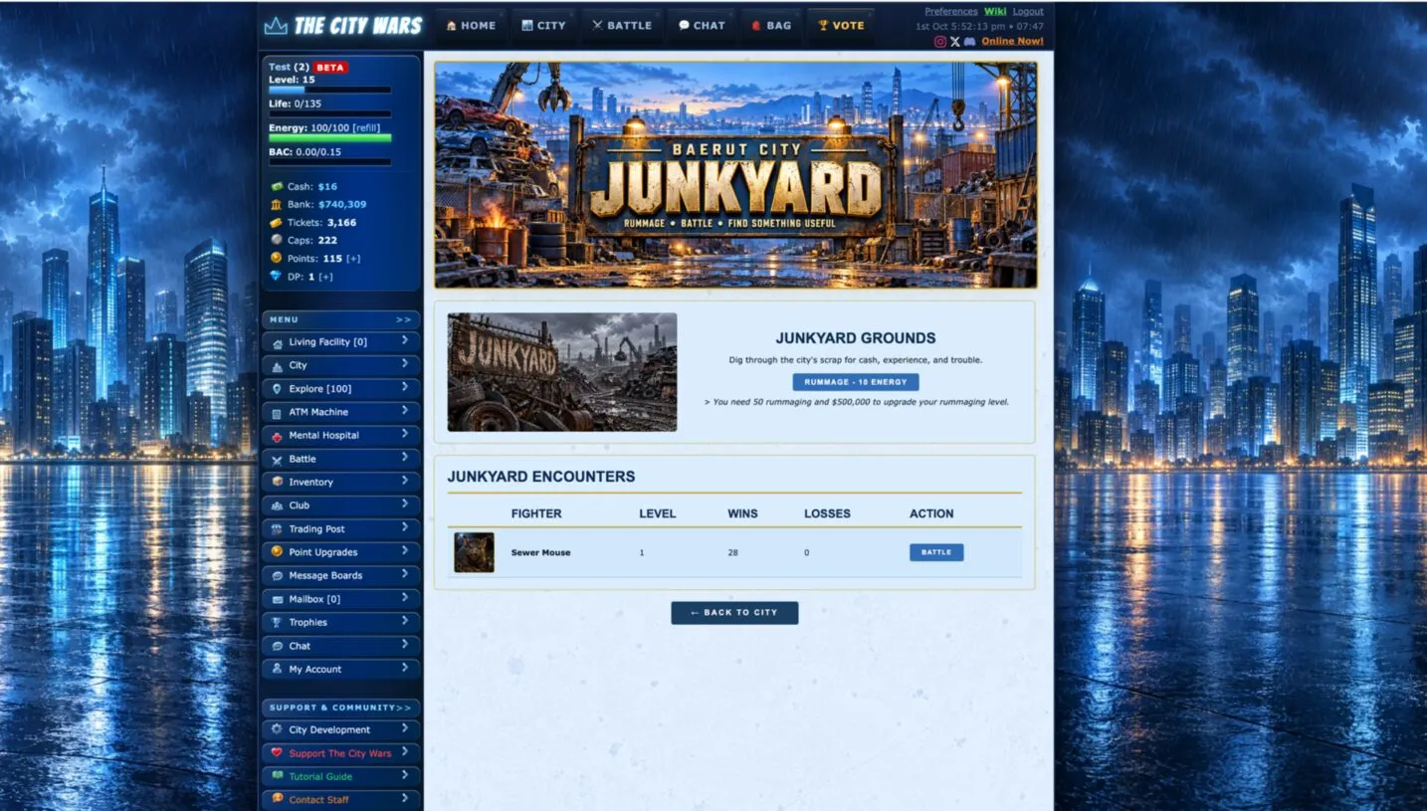Click the Rummage - 10 Energy button
The height and width of the screenshot is (811, 1427).
(856, 382)
